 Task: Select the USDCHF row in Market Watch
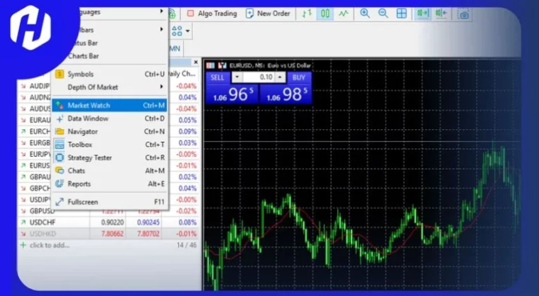[x=108, y=222]
